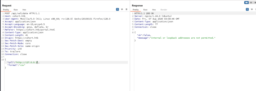This screenshot has height=91, width=256.
Task: Click the response Connection: close header
Action: [x=145, y=27]
